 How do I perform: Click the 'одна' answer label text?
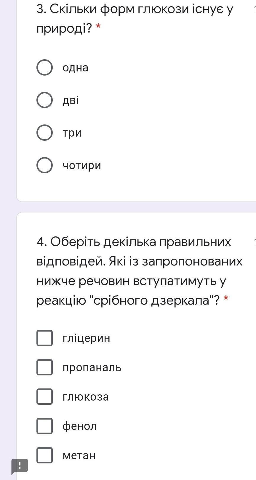coord(75,68)
